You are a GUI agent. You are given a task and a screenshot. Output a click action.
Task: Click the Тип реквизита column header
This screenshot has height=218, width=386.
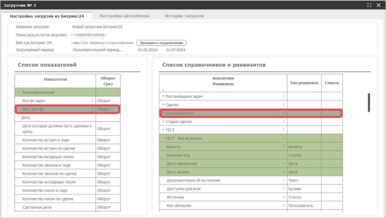click(304, 83)
